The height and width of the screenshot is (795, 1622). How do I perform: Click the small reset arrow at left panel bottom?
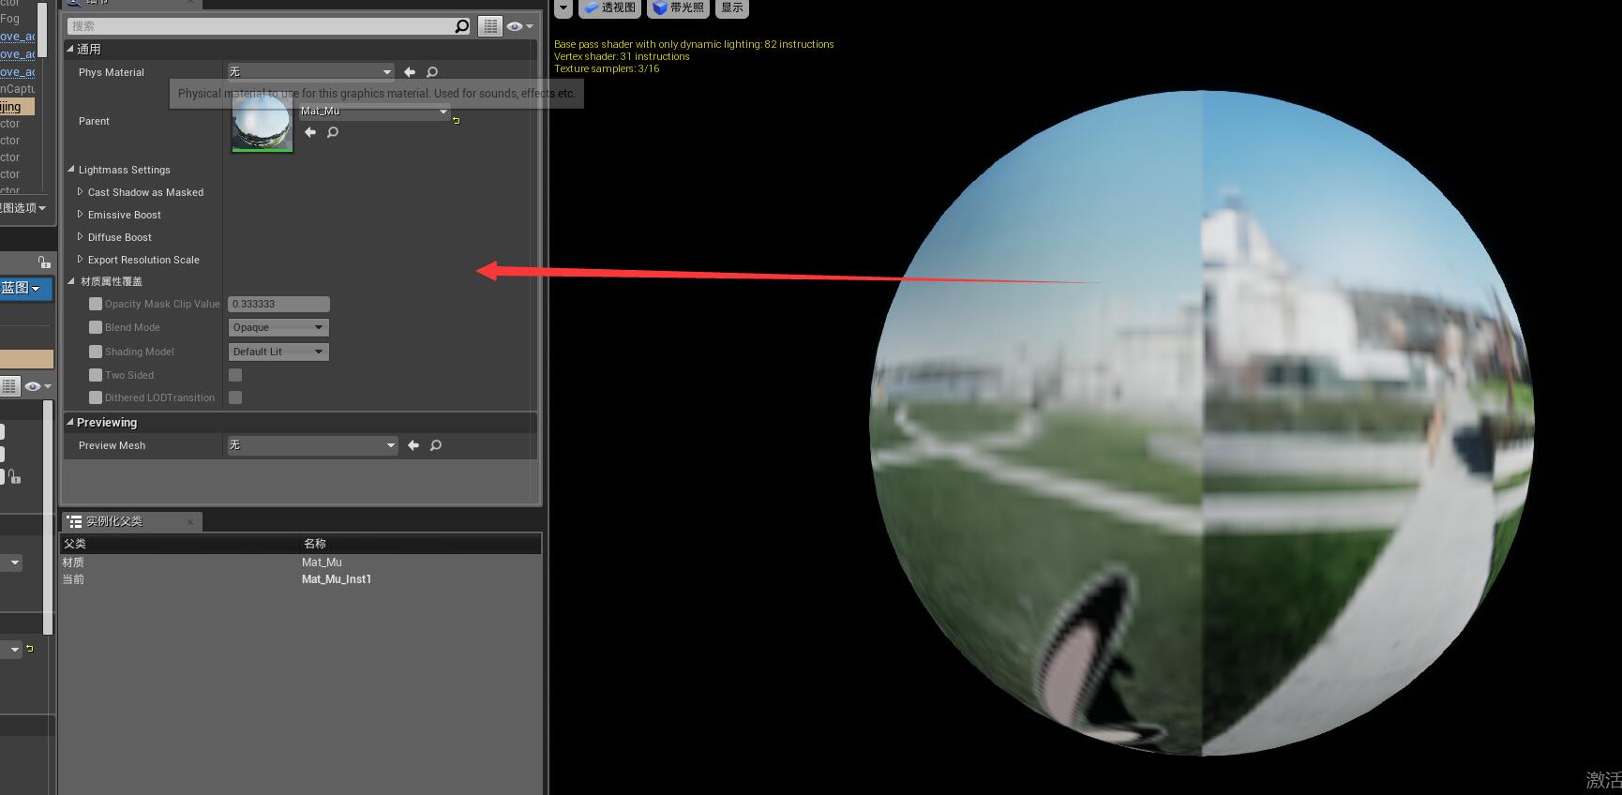(30, 648)
